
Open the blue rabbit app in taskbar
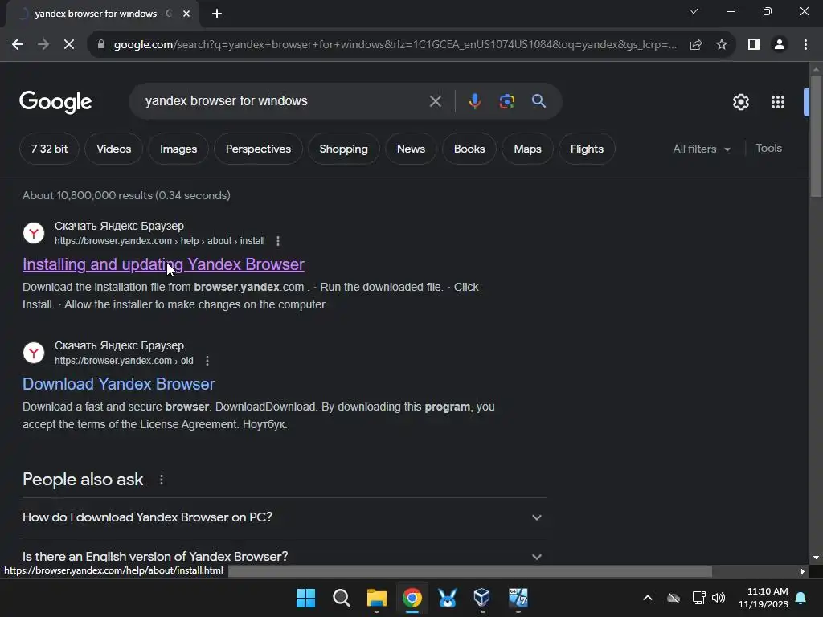pyautogui.click(x=447, y=598)
